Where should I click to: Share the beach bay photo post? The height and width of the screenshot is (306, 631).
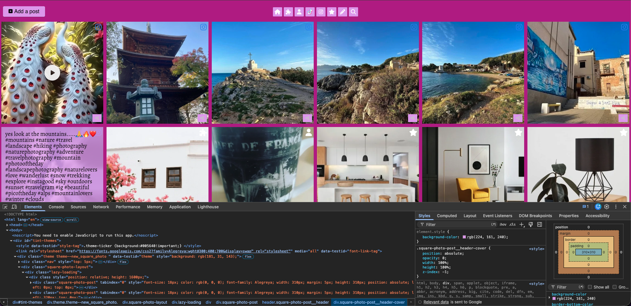click(x=518, y=118)
